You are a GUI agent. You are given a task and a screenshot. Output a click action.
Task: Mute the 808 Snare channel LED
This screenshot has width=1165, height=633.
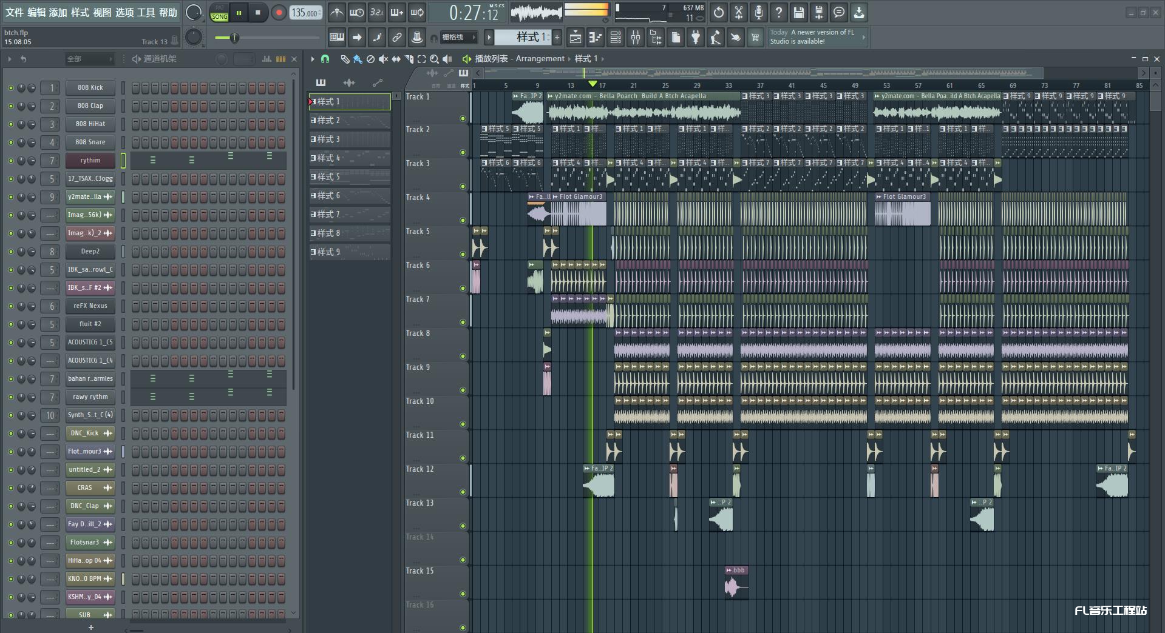pyautogui.click(x=10, y=142)
